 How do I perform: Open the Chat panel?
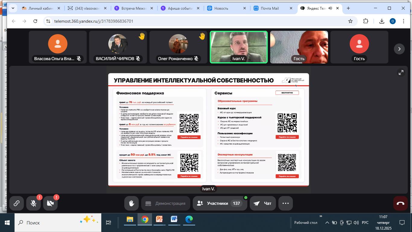point(262,203)
